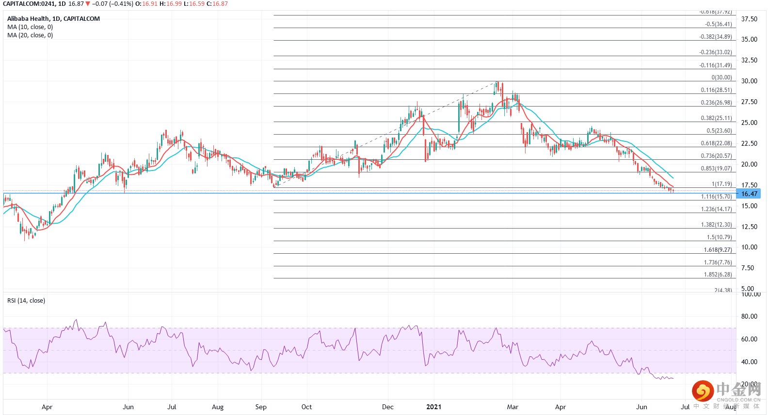Click the −0.07 (−0.41%) change value
This screenshot has width=768, height=415.
coord(112,4)
